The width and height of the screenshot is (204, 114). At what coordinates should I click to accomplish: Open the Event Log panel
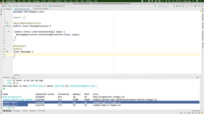(x=196, y=111)
